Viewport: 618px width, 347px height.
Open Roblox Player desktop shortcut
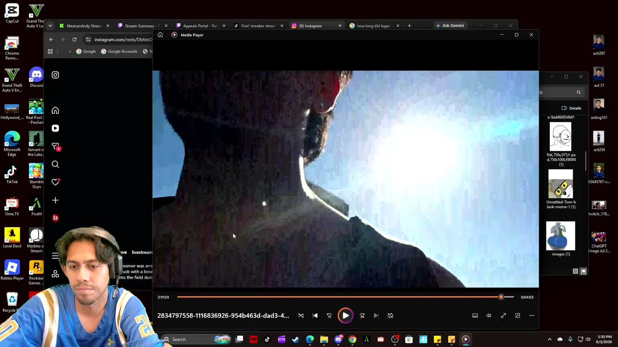[x=12, y=270]
